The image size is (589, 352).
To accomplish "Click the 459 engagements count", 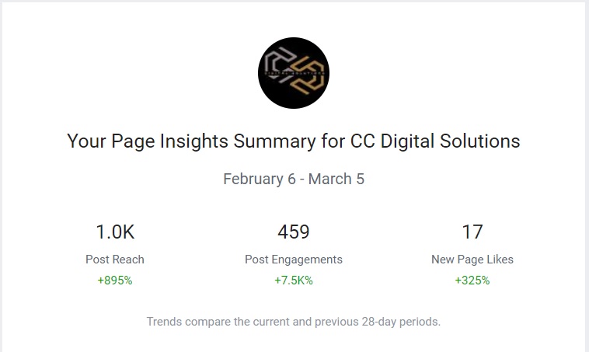I will [x=294, y=232].
